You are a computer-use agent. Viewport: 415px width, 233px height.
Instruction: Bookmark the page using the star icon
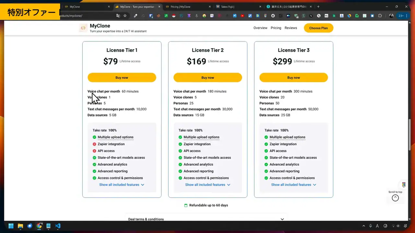[x=125, y=15]
